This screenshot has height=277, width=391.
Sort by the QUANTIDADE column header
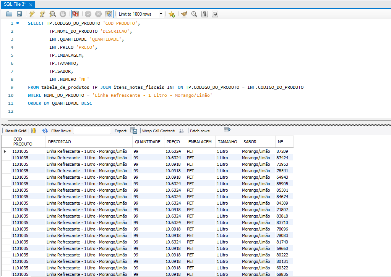point(148,141)
